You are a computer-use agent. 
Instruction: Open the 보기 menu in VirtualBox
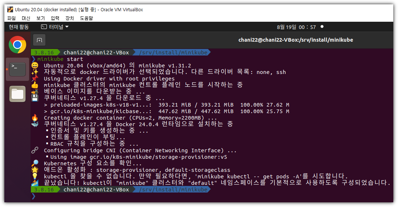point(41,18)
